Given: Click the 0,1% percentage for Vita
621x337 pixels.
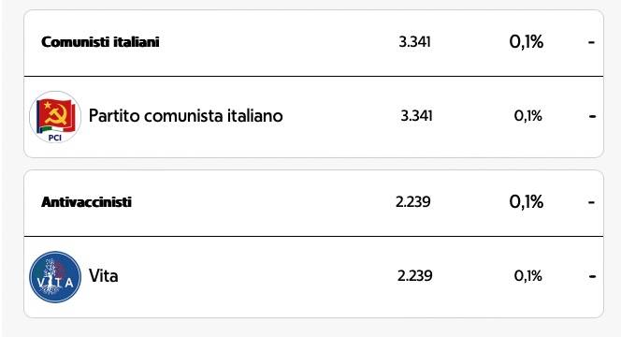Looking at the screenshot, I should click(527, 276).
